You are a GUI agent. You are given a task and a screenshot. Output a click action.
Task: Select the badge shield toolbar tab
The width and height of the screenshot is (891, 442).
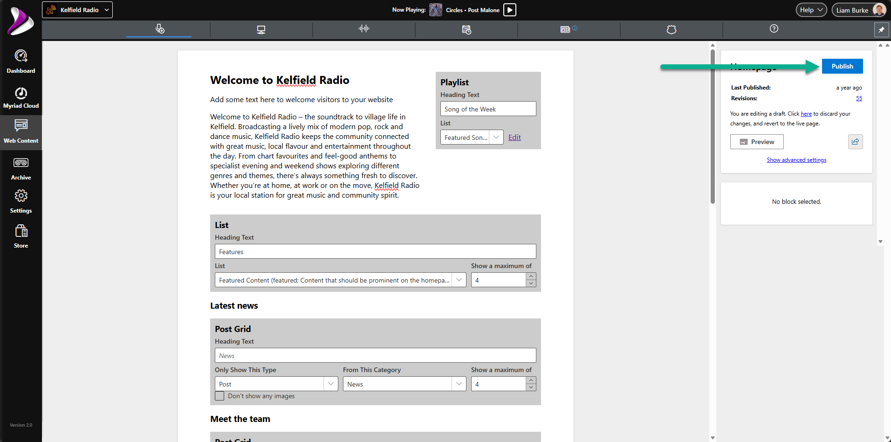[672, 29]
